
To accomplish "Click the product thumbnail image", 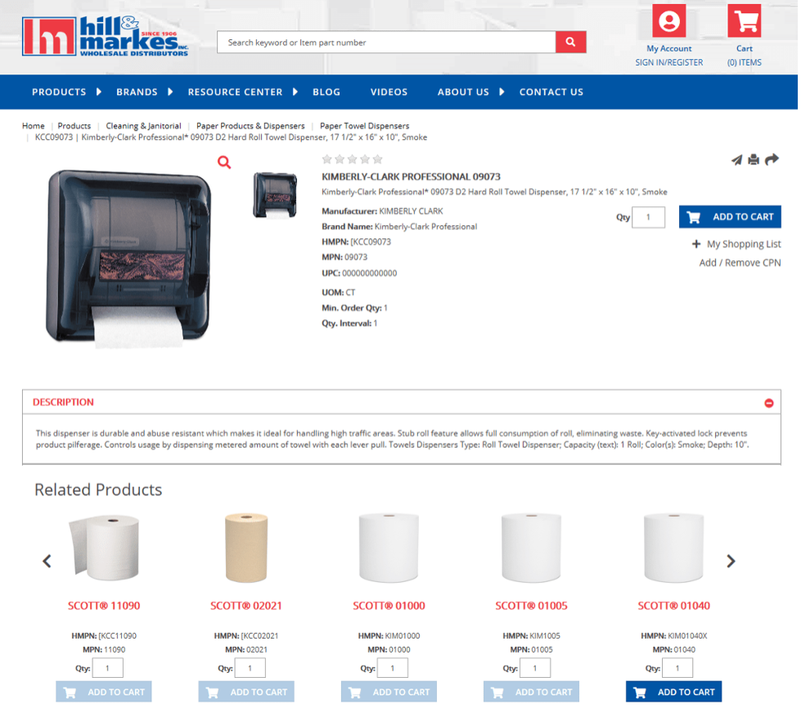I will pyautogui.click(x=276, y=196).
